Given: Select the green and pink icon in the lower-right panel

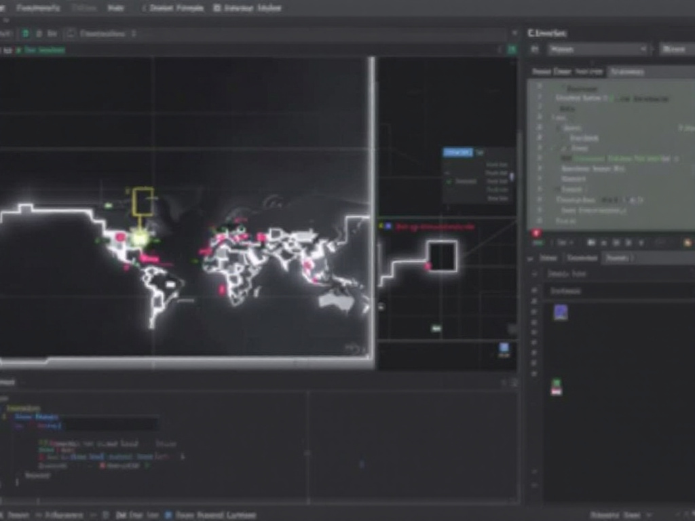Looking at the screenshot, I should 557,387.
